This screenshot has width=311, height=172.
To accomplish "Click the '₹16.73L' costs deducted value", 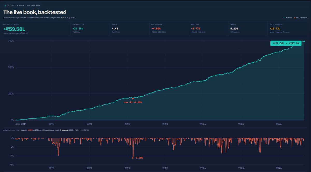I will (275, 28).
